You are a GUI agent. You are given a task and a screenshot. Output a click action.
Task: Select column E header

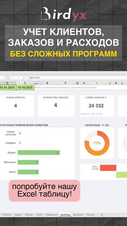[47, 83]
